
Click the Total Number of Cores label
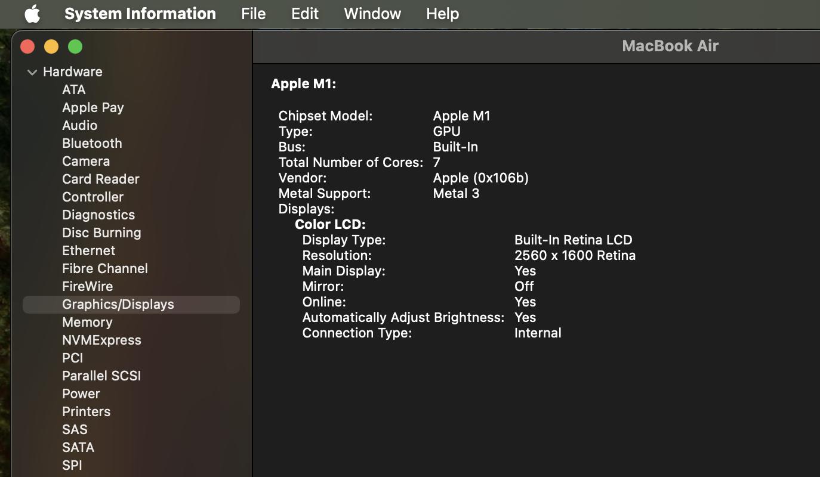point(351,162)
